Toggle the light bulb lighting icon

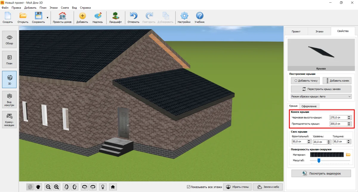[x=103, y=187]
